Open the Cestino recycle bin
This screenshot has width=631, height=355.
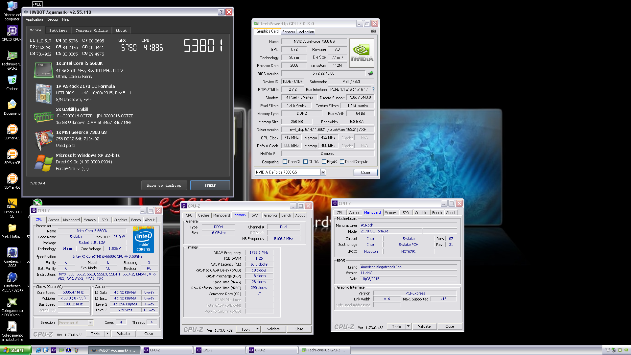pyautogui.click(x=12, y=83)
